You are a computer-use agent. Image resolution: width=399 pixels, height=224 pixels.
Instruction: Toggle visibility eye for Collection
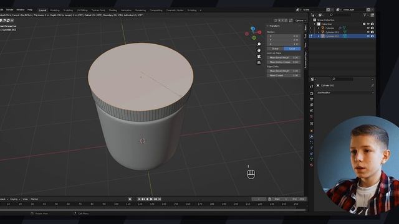tap(368, 24)
